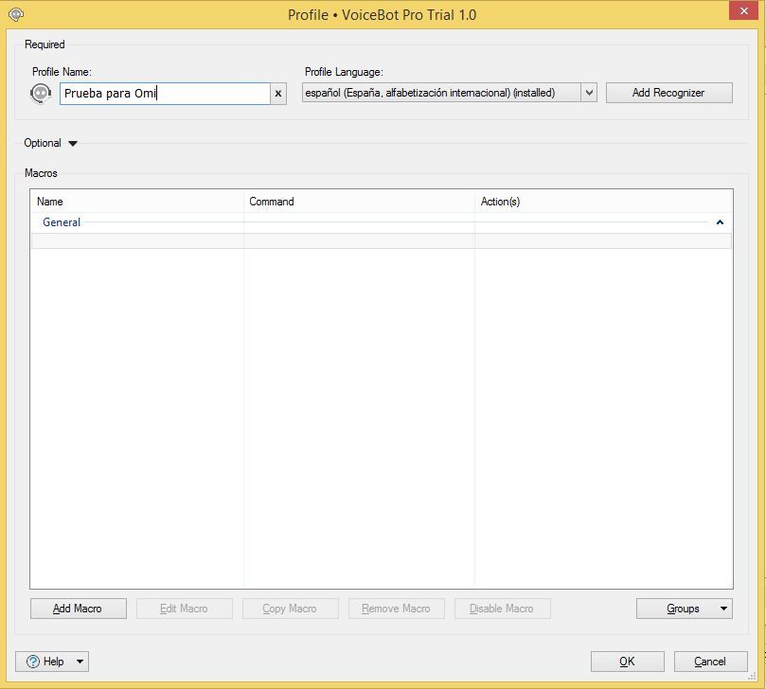Open the dropdown arrow next to Help
This screenshot has height=689, width=766.
point(80,662)
